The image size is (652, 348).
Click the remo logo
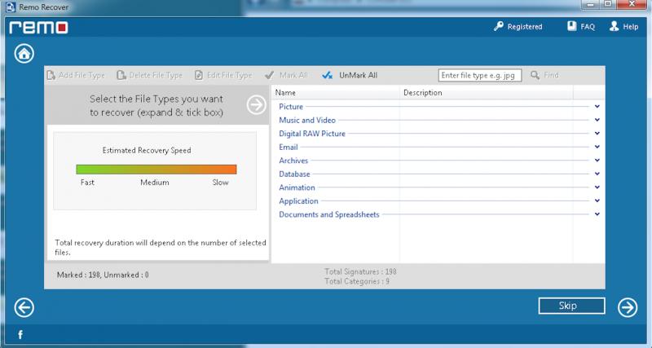pos(38,28)
